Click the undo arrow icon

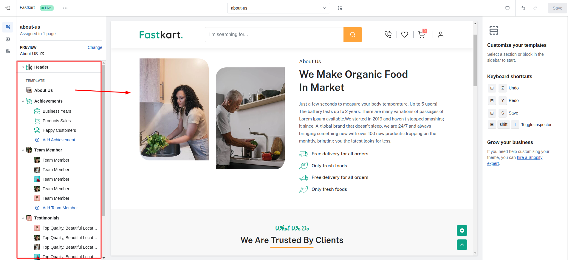pos(523,8)
